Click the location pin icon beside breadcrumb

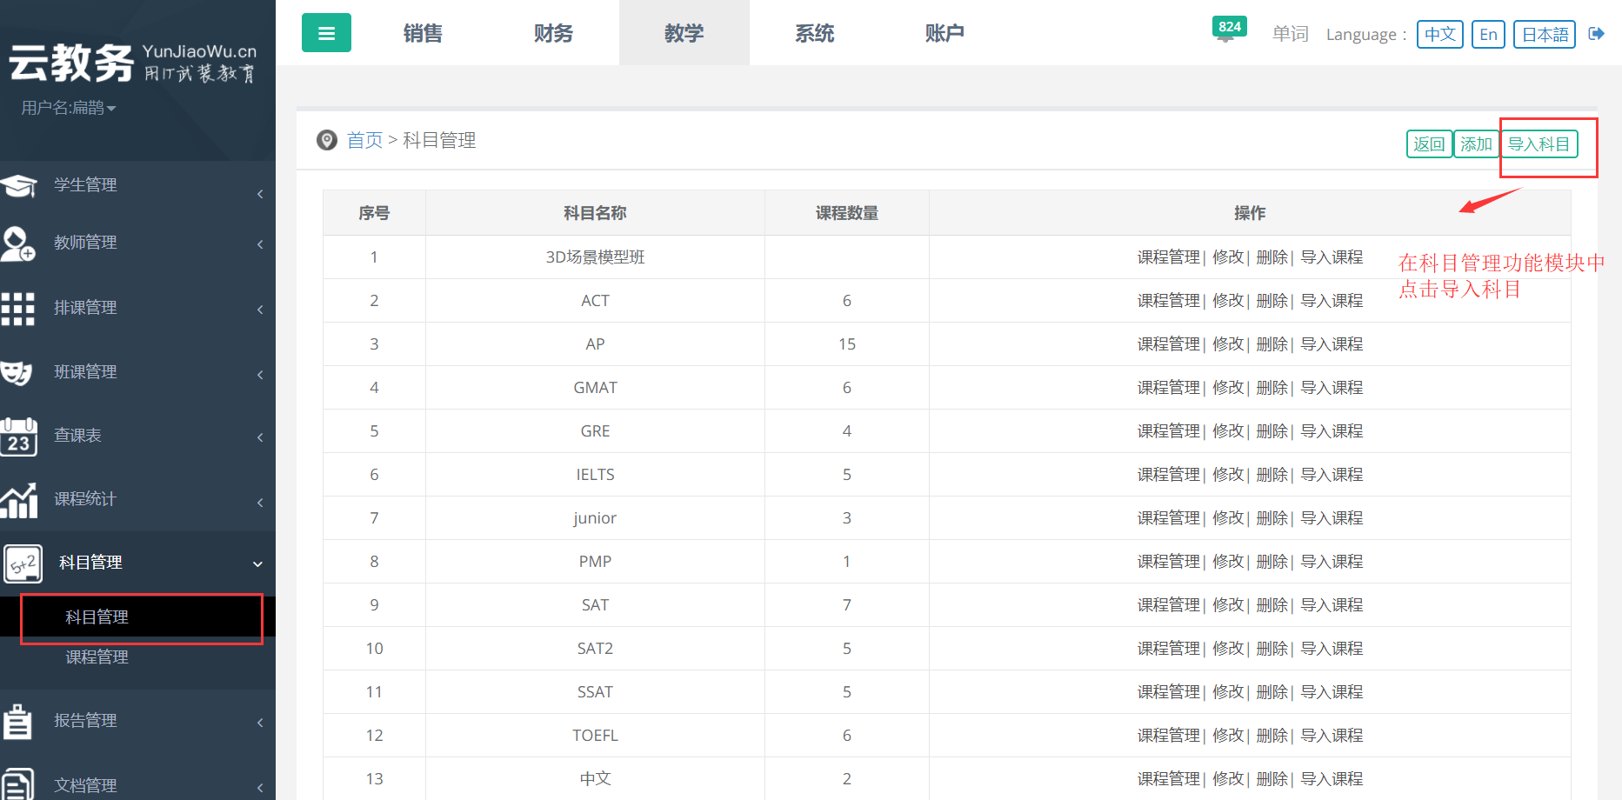click(327, 140)
